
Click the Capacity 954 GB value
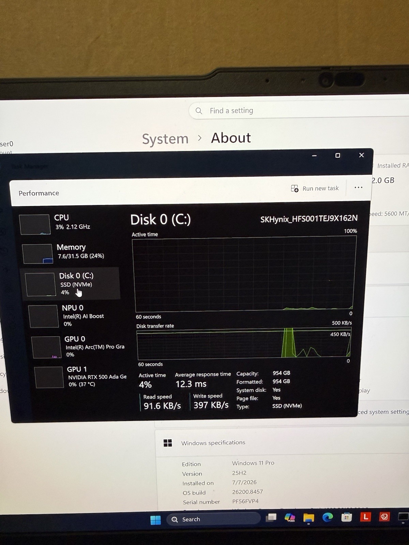(281, 373)
